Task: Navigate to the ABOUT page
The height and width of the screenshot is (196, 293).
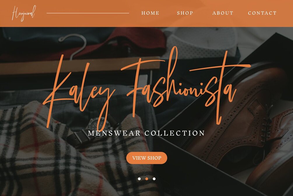Action: [223, 13]
